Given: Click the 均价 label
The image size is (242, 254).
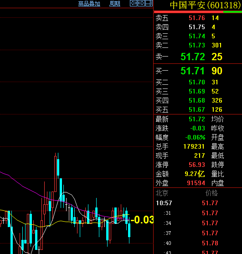Looking at the screenshot, I should point(217,119).
